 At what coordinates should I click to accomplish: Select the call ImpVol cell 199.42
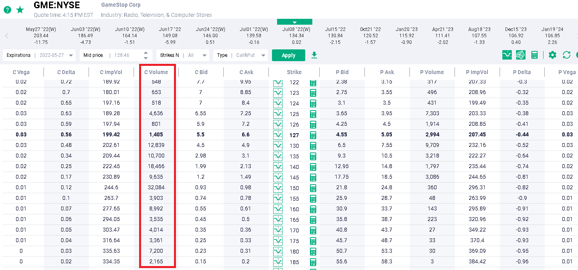click(x=111, y=134)
